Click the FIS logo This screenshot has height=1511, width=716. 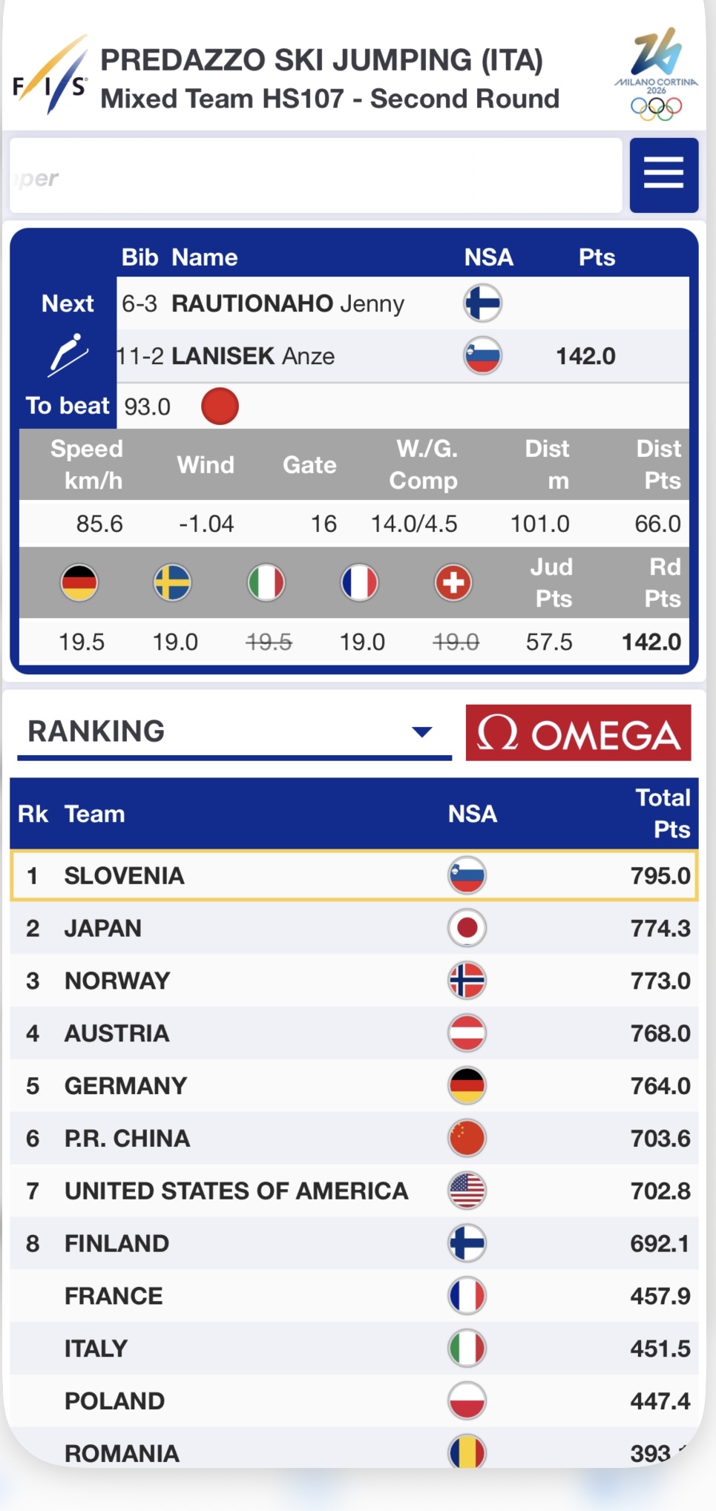point(50,76)
